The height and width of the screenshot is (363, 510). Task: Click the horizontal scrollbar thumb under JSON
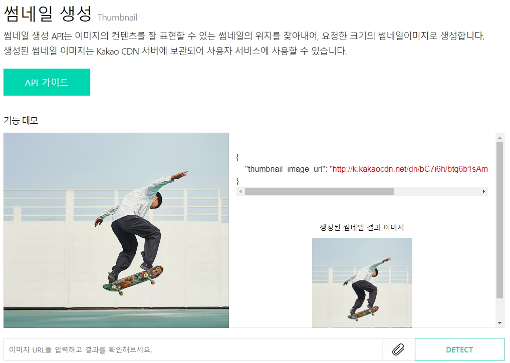pos(319,192)
